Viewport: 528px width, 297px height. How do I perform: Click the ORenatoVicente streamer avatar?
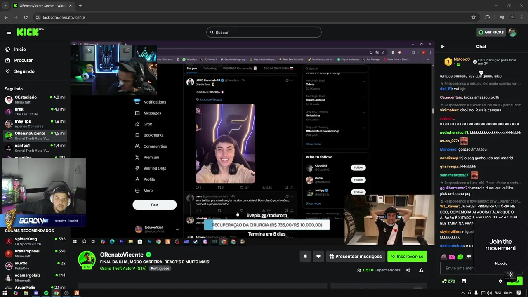point(87,259)
